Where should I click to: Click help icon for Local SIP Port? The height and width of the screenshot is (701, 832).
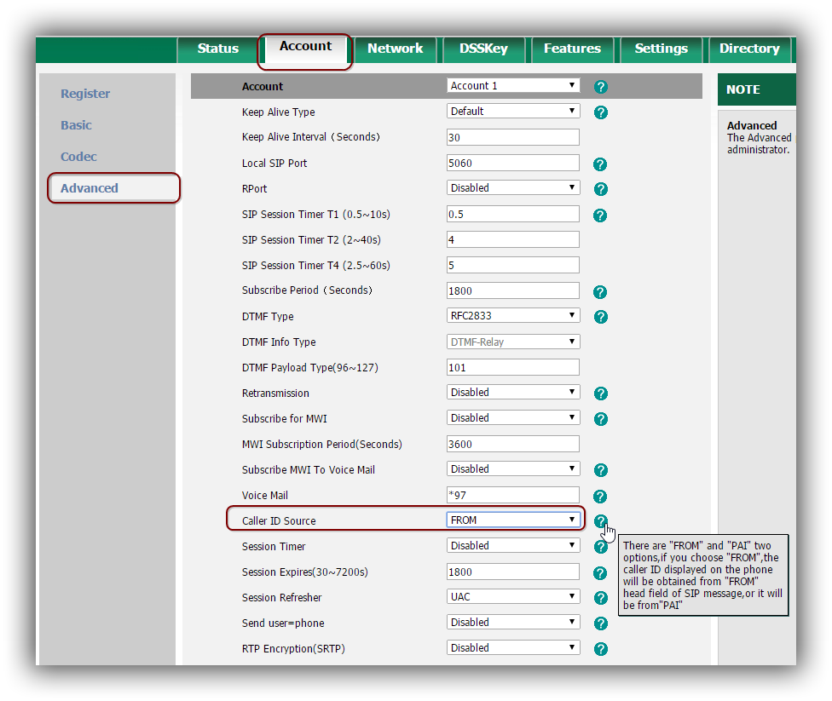600,164
